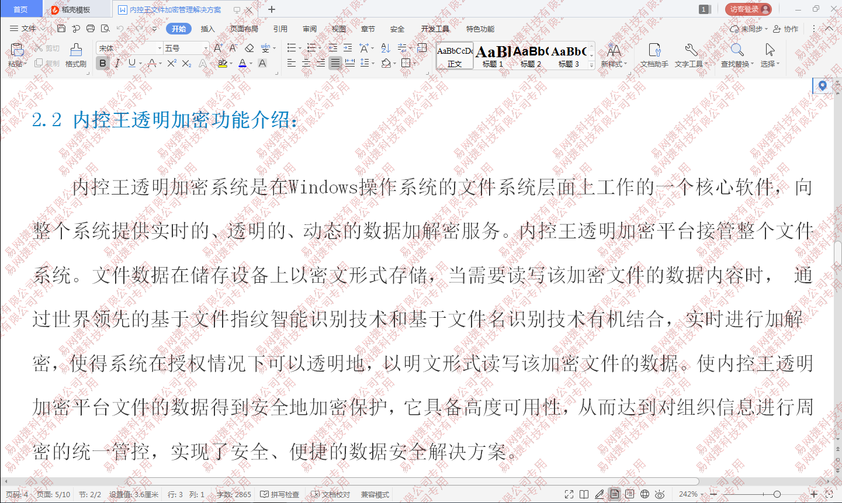Click the Undo arrow icon
This screenshot has width=842, height=503.
coord(120,29)
